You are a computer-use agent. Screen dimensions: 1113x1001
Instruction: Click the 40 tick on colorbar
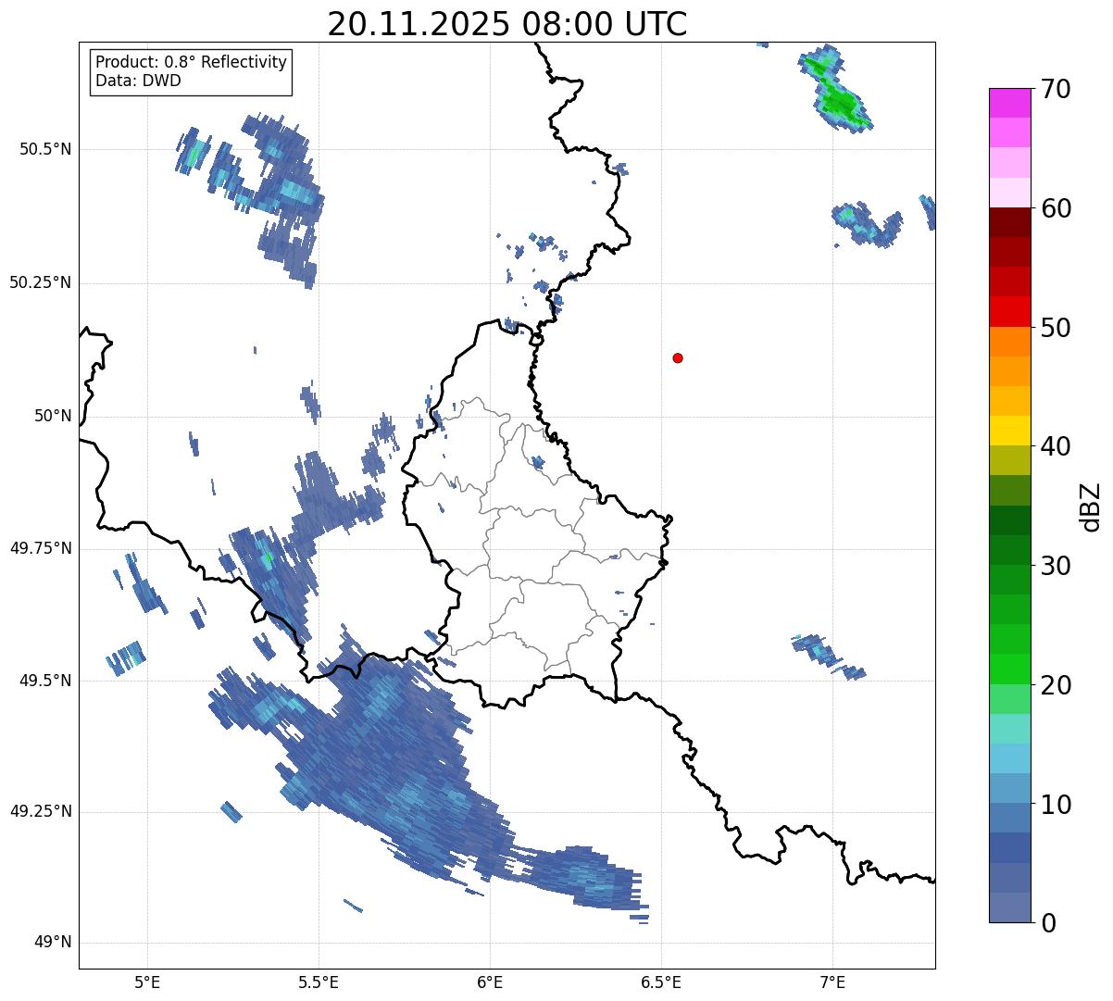coord(1055,446)
